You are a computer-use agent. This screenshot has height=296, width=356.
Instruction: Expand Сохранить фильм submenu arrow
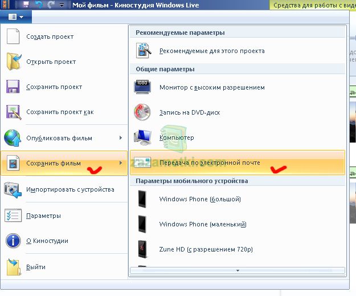tap(121, 163)
